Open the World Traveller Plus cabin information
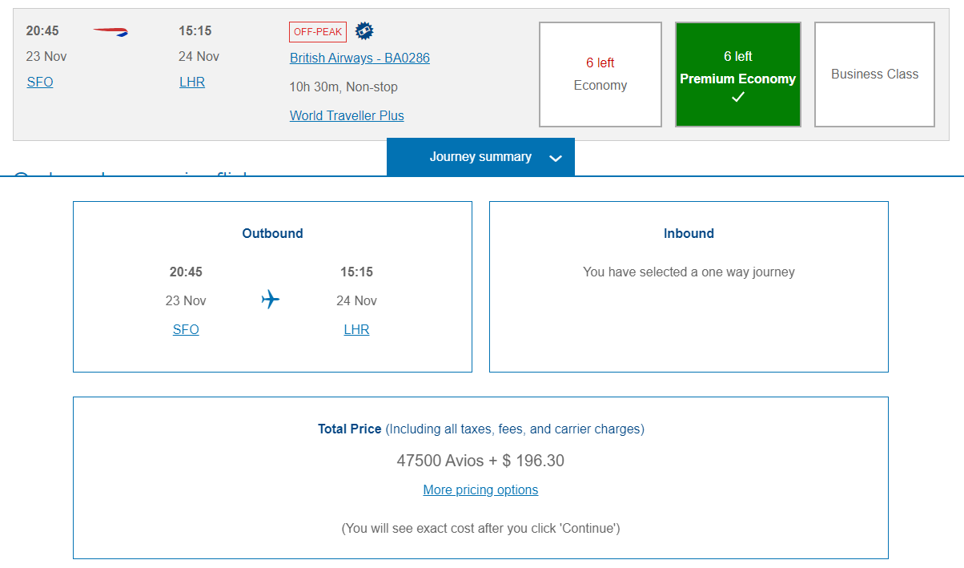The image size is (964, 568). pyautogui.click(x=347, y=115)
